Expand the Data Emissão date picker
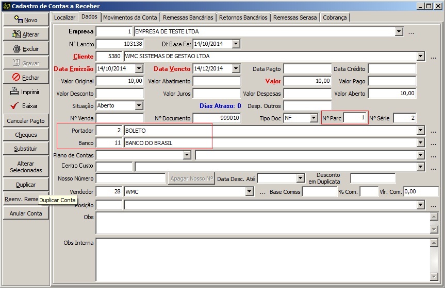The width and height of the screenshot is (445, 288). (x=139, y=68)
